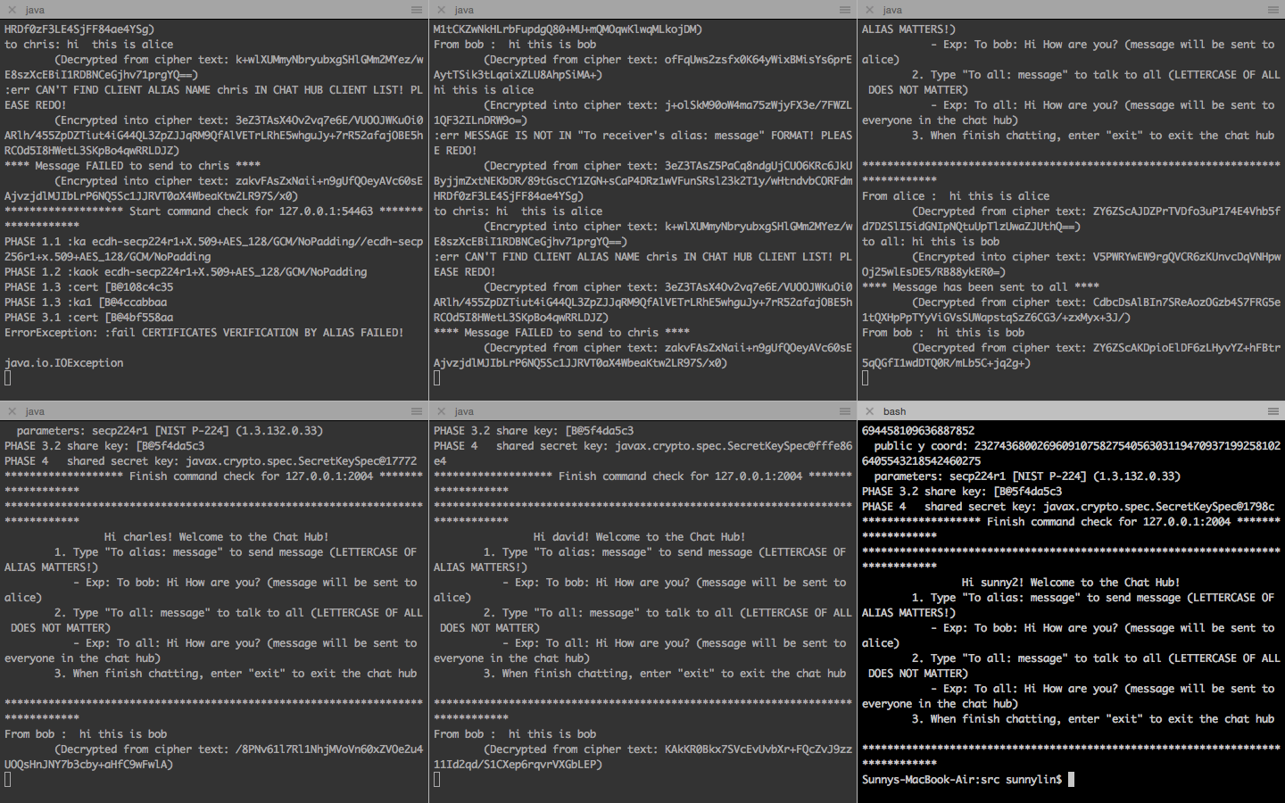This screenshot has height=803, width=1285.
Task: Open the pane menu above 'Message has been sent to all'
Action: click(1273, 10)
